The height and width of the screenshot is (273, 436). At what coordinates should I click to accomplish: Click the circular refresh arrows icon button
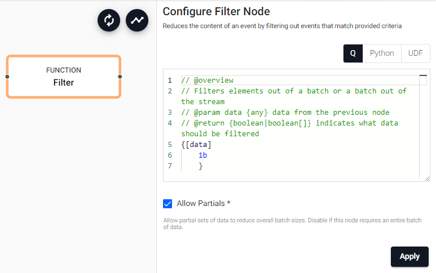coord(109,20)
